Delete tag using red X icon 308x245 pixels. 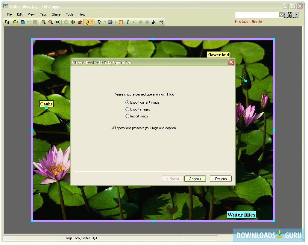[80, 22]
